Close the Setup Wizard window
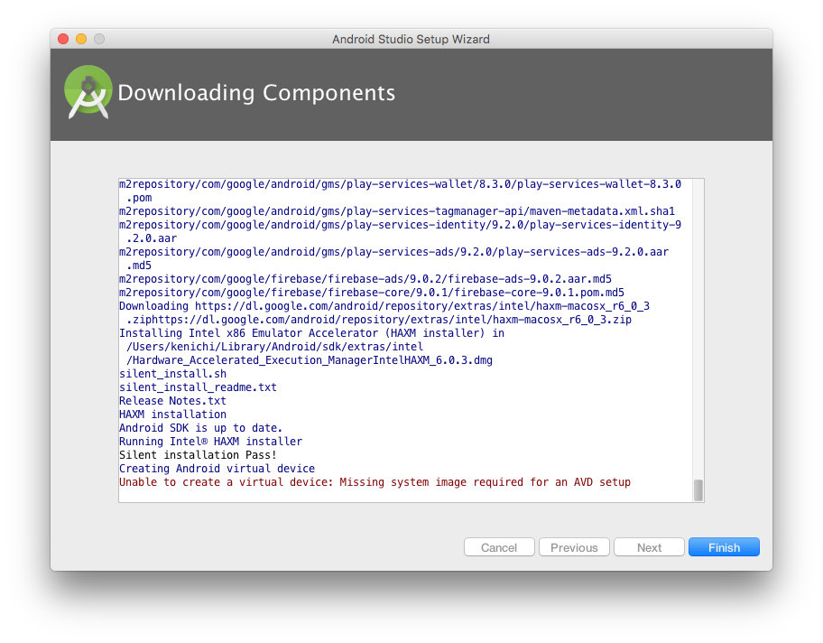This screenshot has height=643, width=823. 63,39
